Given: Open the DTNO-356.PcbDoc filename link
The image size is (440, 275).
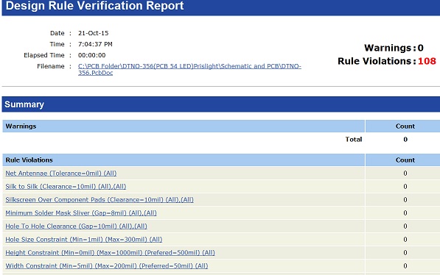Looking at the screenshot, I should coord(189,69).
